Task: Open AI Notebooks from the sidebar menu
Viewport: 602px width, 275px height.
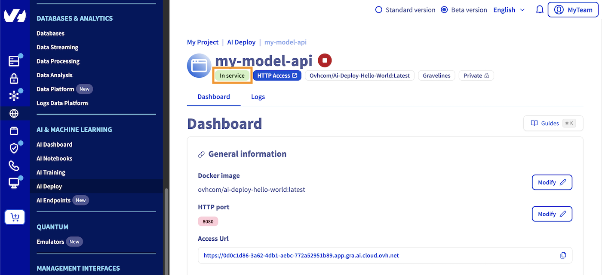Action: (x=54, y=158)
